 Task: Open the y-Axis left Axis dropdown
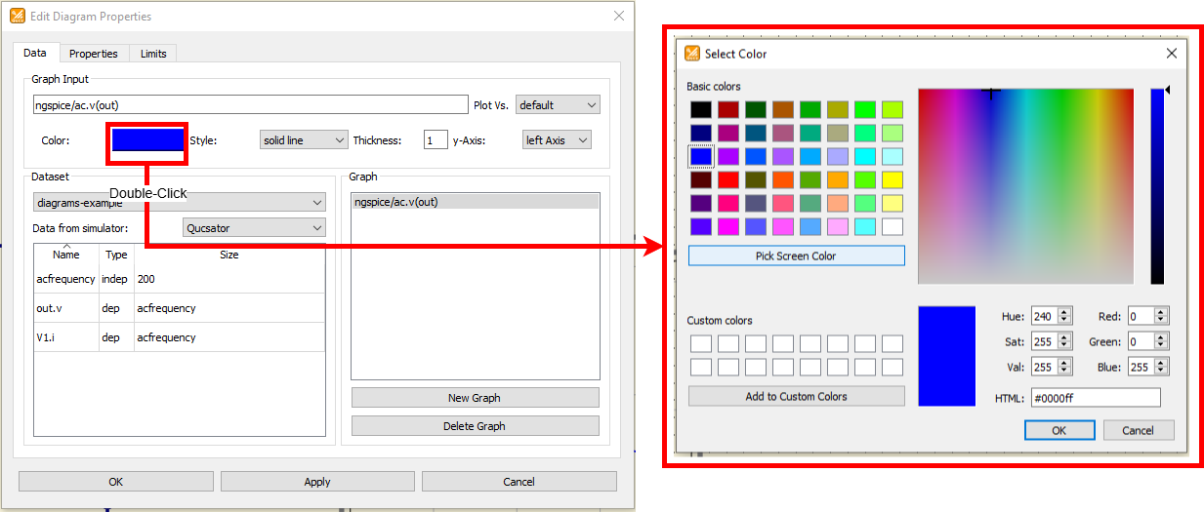(557, 140)
